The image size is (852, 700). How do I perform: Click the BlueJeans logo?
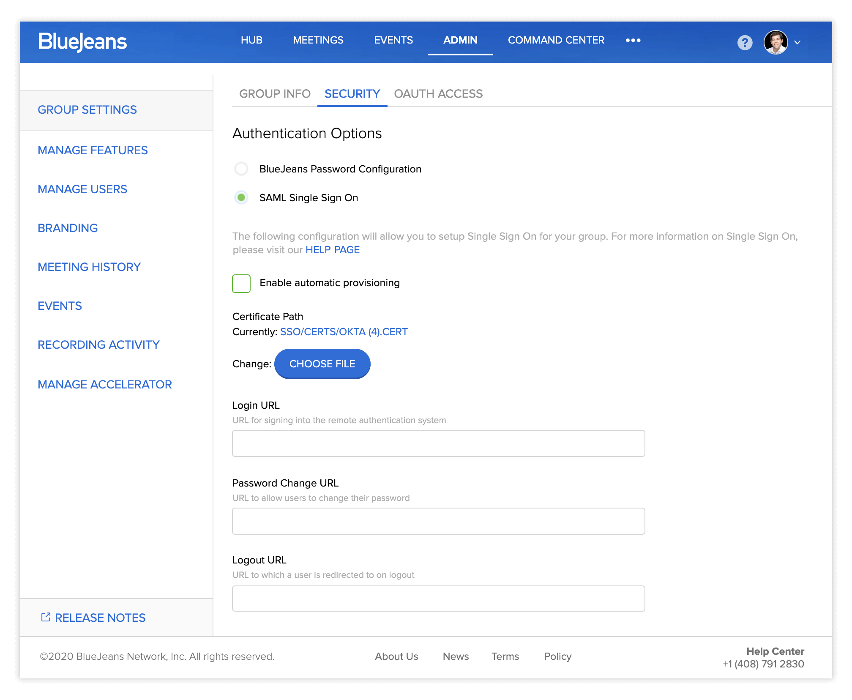click(82, 41)
